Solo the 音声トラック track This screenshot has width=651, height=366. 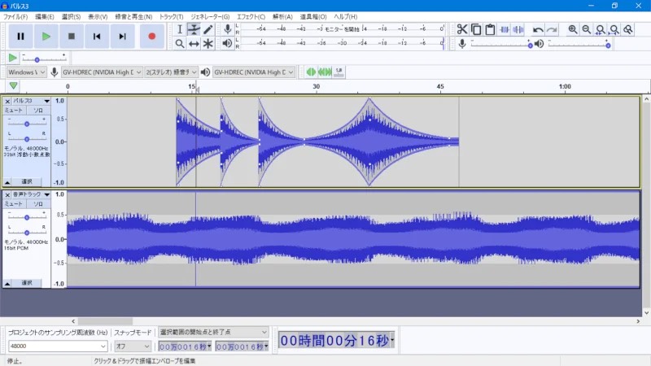pyautogui.click(x=38, y=204)
